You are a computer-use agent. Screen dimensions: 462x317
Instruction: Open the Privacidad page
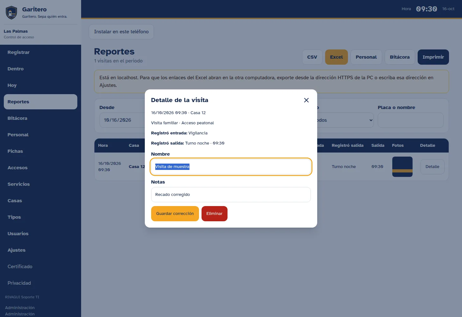pyautogui.click(x=41, y=283)
